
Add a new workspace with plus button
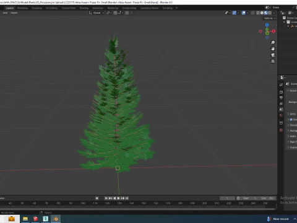176,8
